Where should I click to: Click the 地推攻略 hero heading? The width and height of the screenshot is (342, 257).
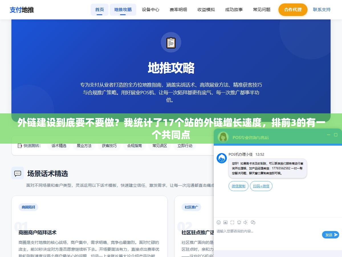171,68
